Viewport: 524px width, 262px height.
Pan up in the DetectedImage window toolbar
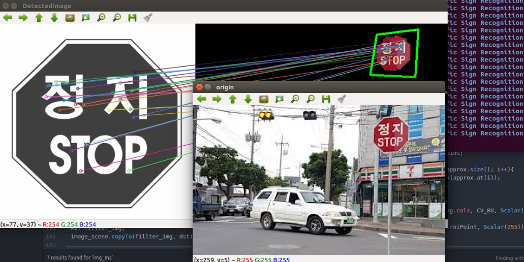[39, 18]
